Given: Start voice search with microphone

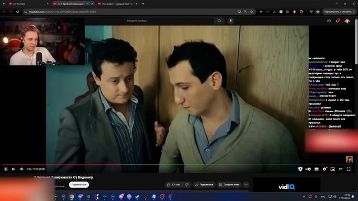Looking at the screenshot, I should click(230, 21).
